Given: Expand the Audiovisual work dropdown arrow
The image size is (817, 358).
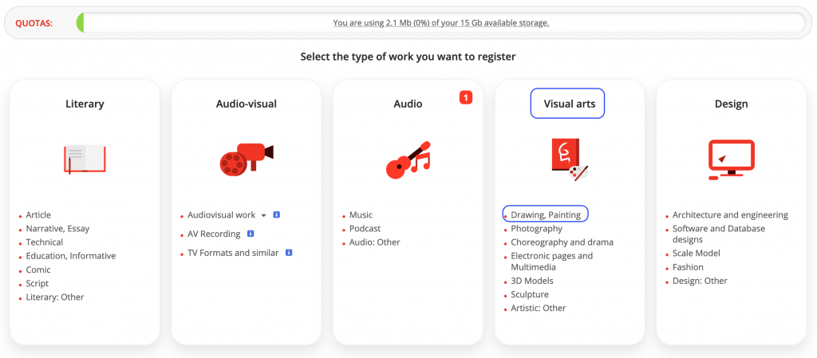Looking at the screenshot, I should pos(263,215).
